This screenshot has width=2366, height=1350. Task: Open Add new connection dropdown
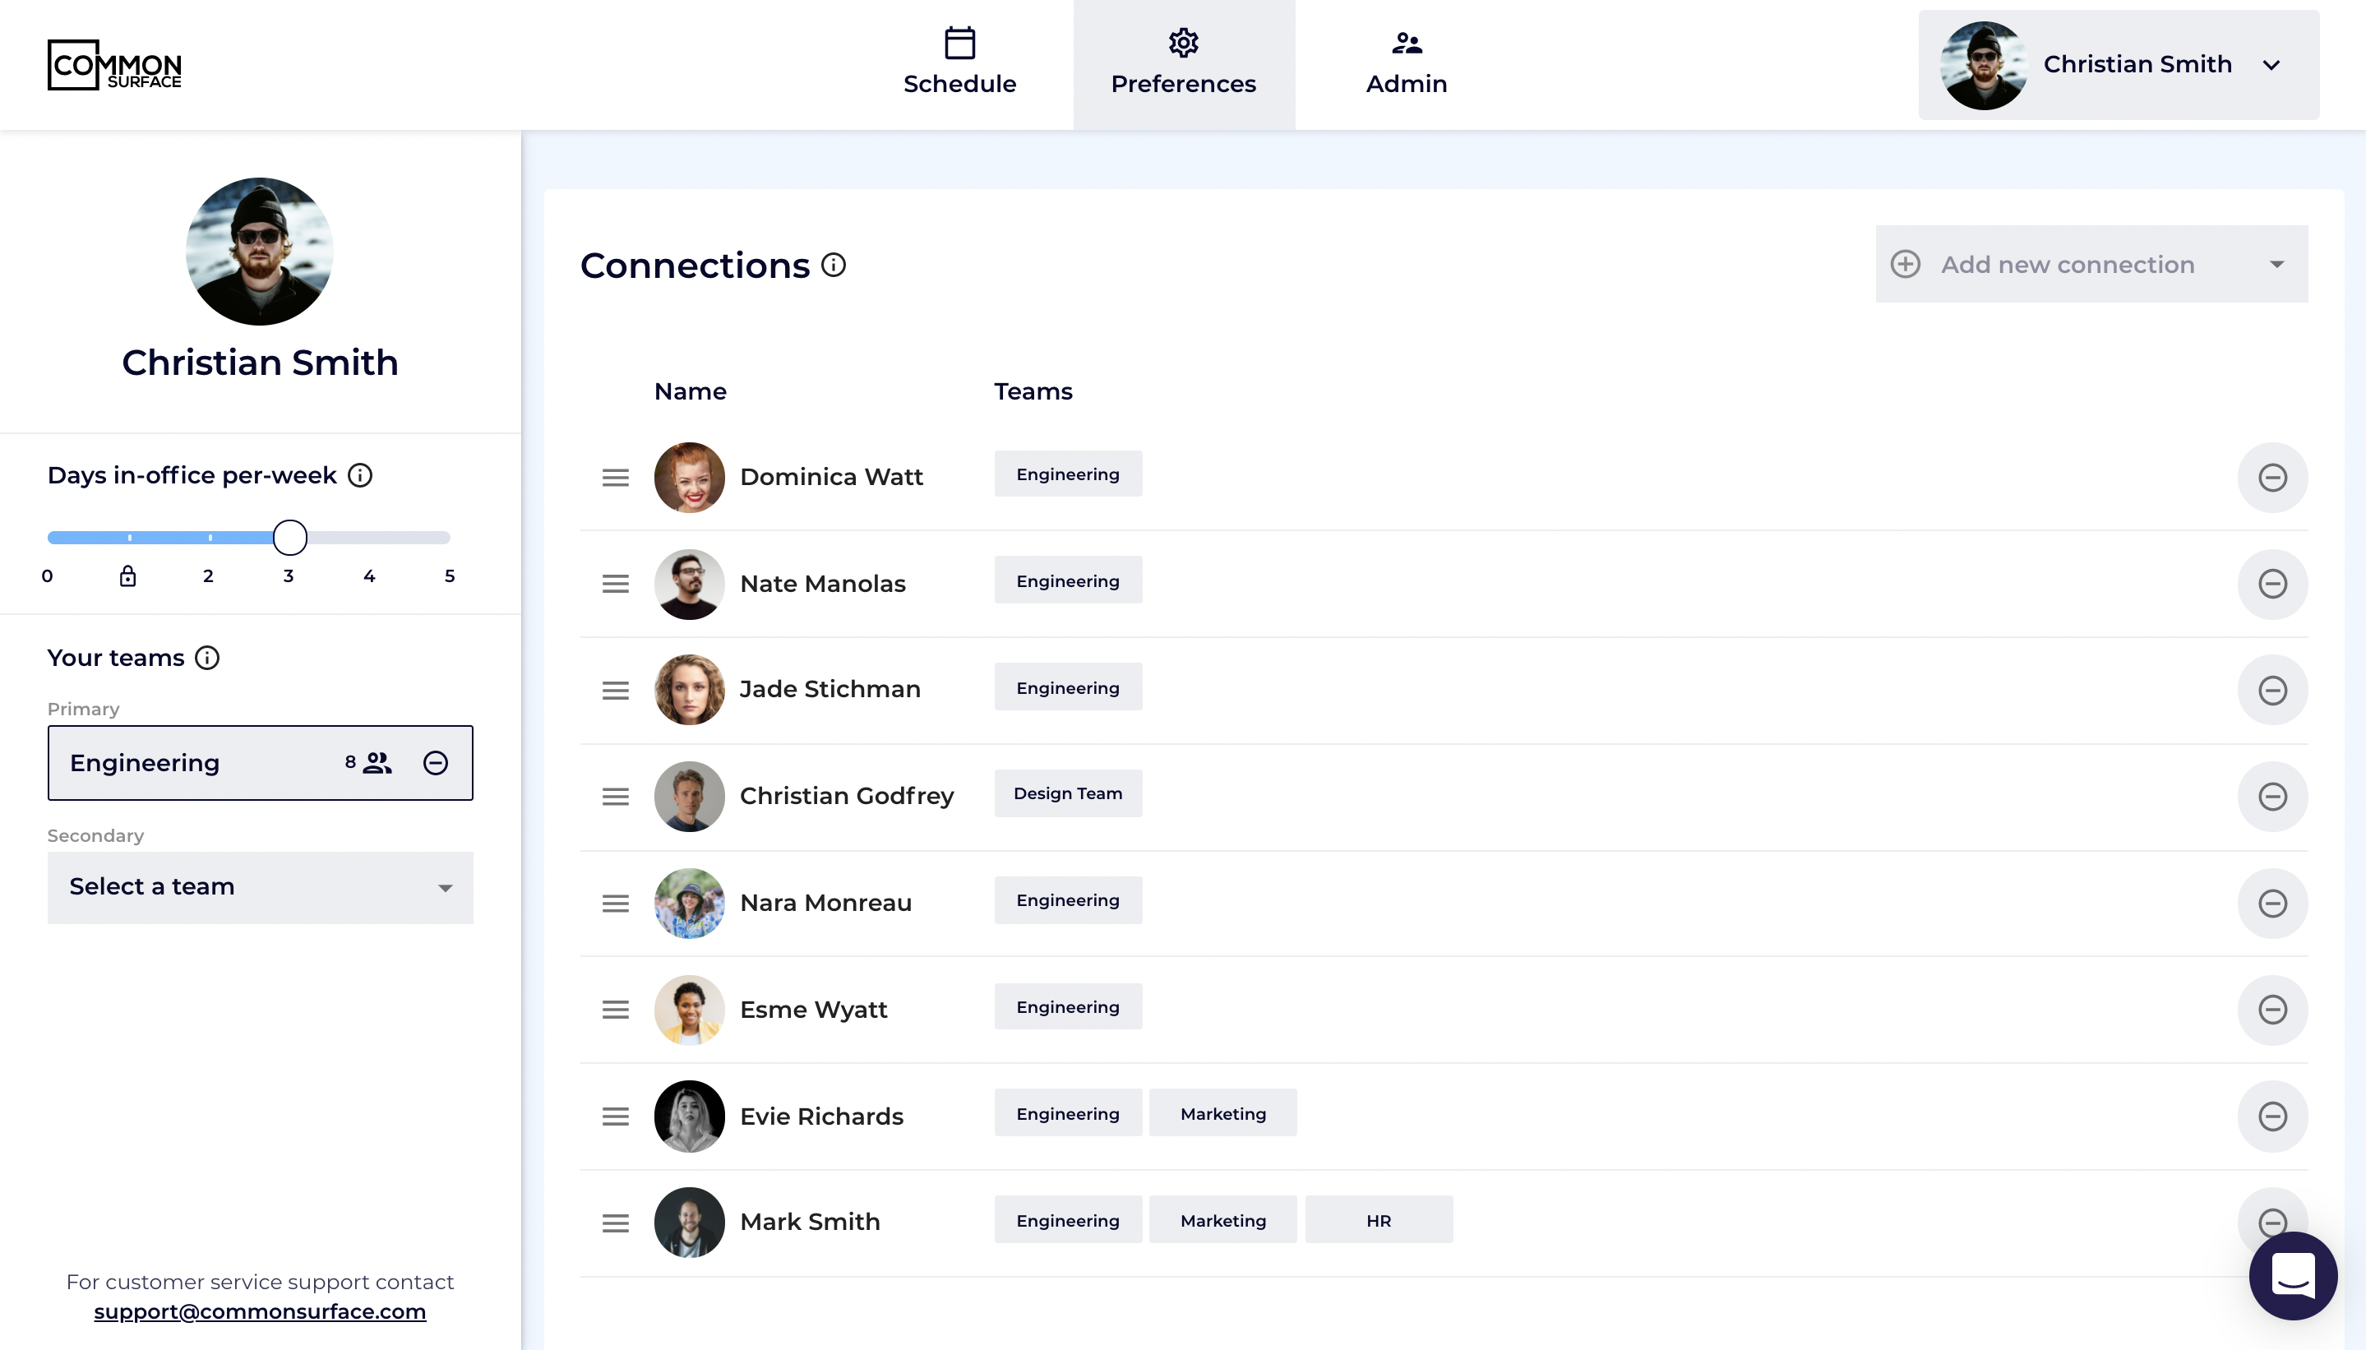tap(2091, 264)
